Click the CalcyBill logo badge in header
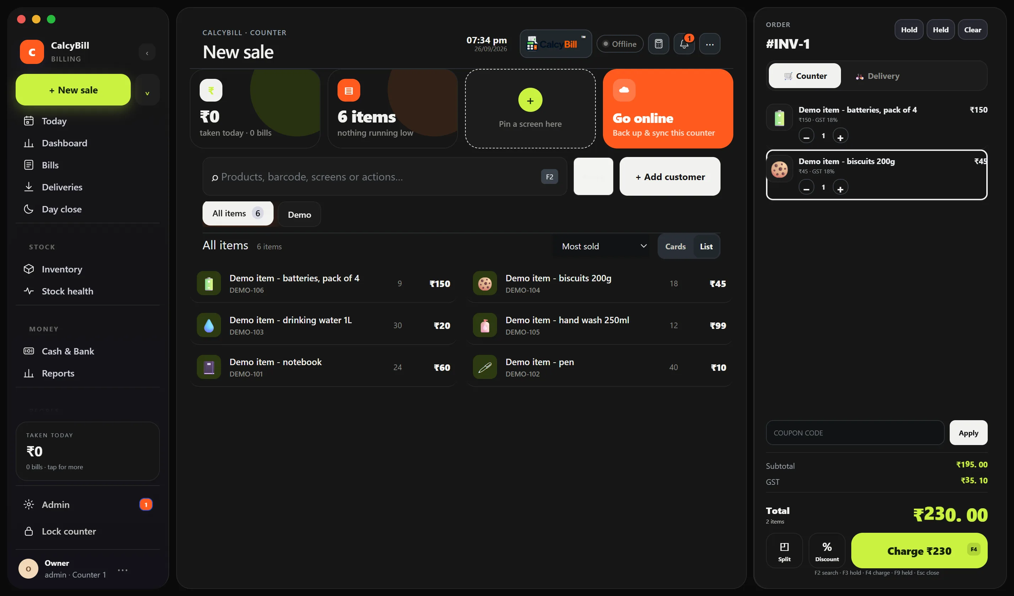The height and width of the screenshot is (596, 1014). click(556, 44)
